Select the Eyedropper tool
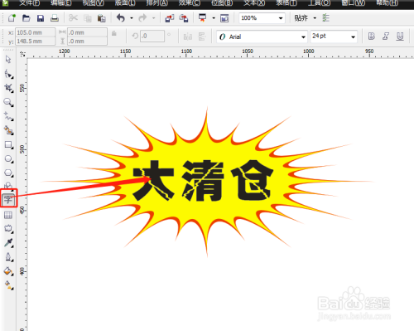This screenshot has width=414, height=331. [x=8, y=243]
